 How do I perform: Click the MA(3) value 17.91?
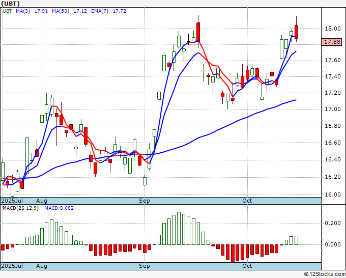(41, 11)
